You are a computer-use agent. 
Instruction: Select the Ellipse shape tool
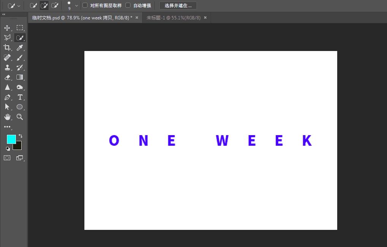tap(20, 107)
